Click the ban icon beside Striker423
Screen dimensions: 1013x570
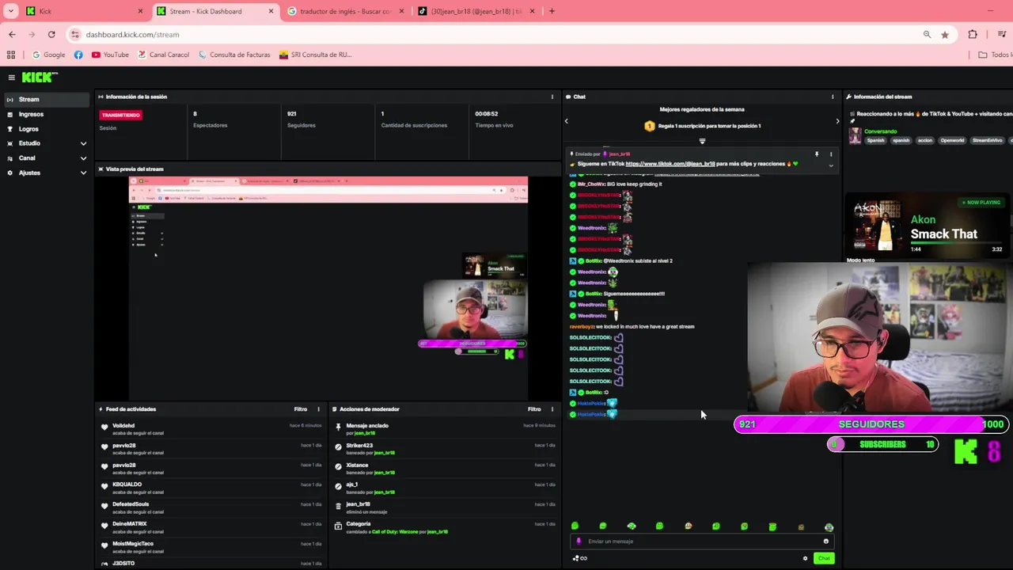[x=338, y=447]
